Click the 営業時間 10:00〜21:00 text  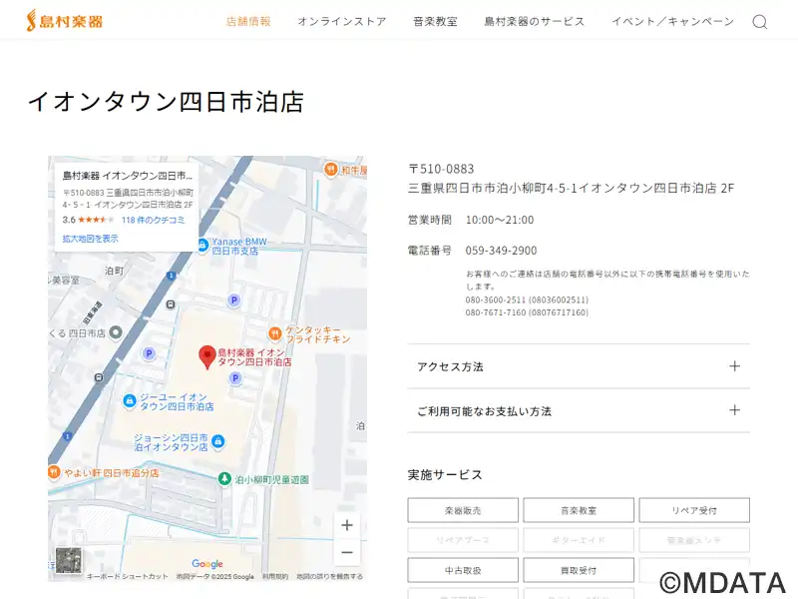click(471, 220)
